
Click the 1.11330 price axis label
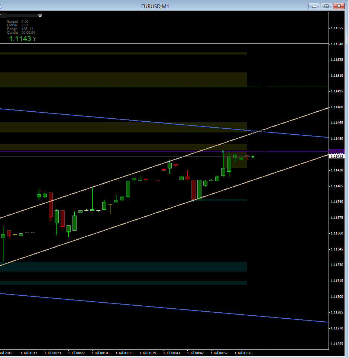coord(337,265)
